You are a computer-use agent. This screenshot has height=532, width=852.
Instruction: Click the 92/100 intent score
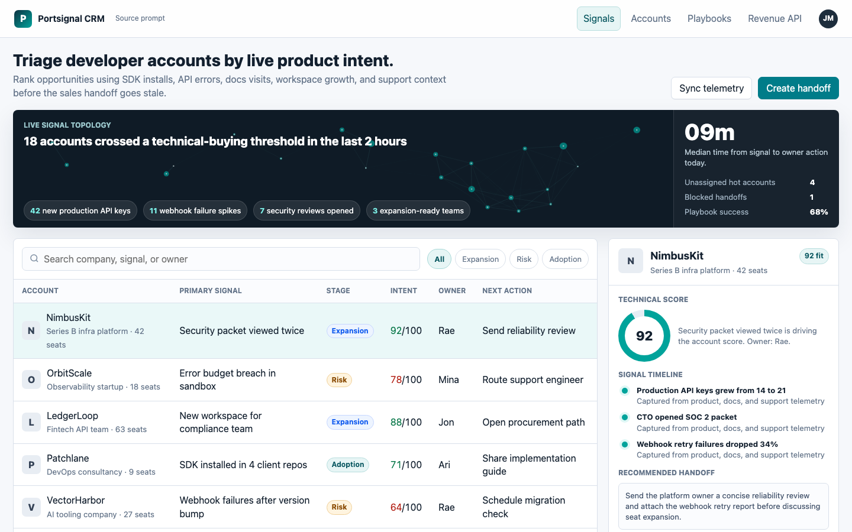[x=406, y=331]
